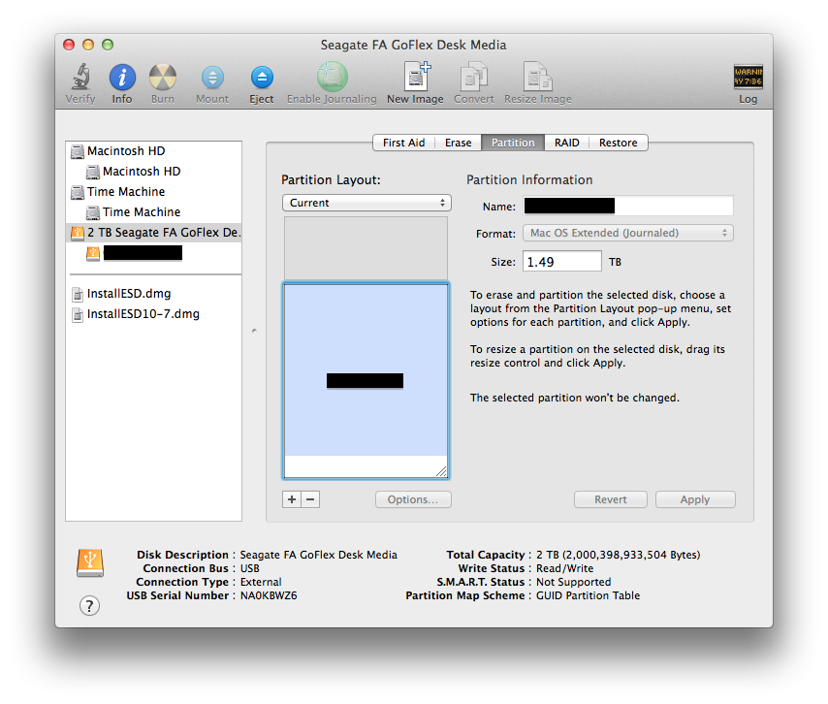Click Disk Description Seagate FA GoFlex value

[x=318, y=555]
